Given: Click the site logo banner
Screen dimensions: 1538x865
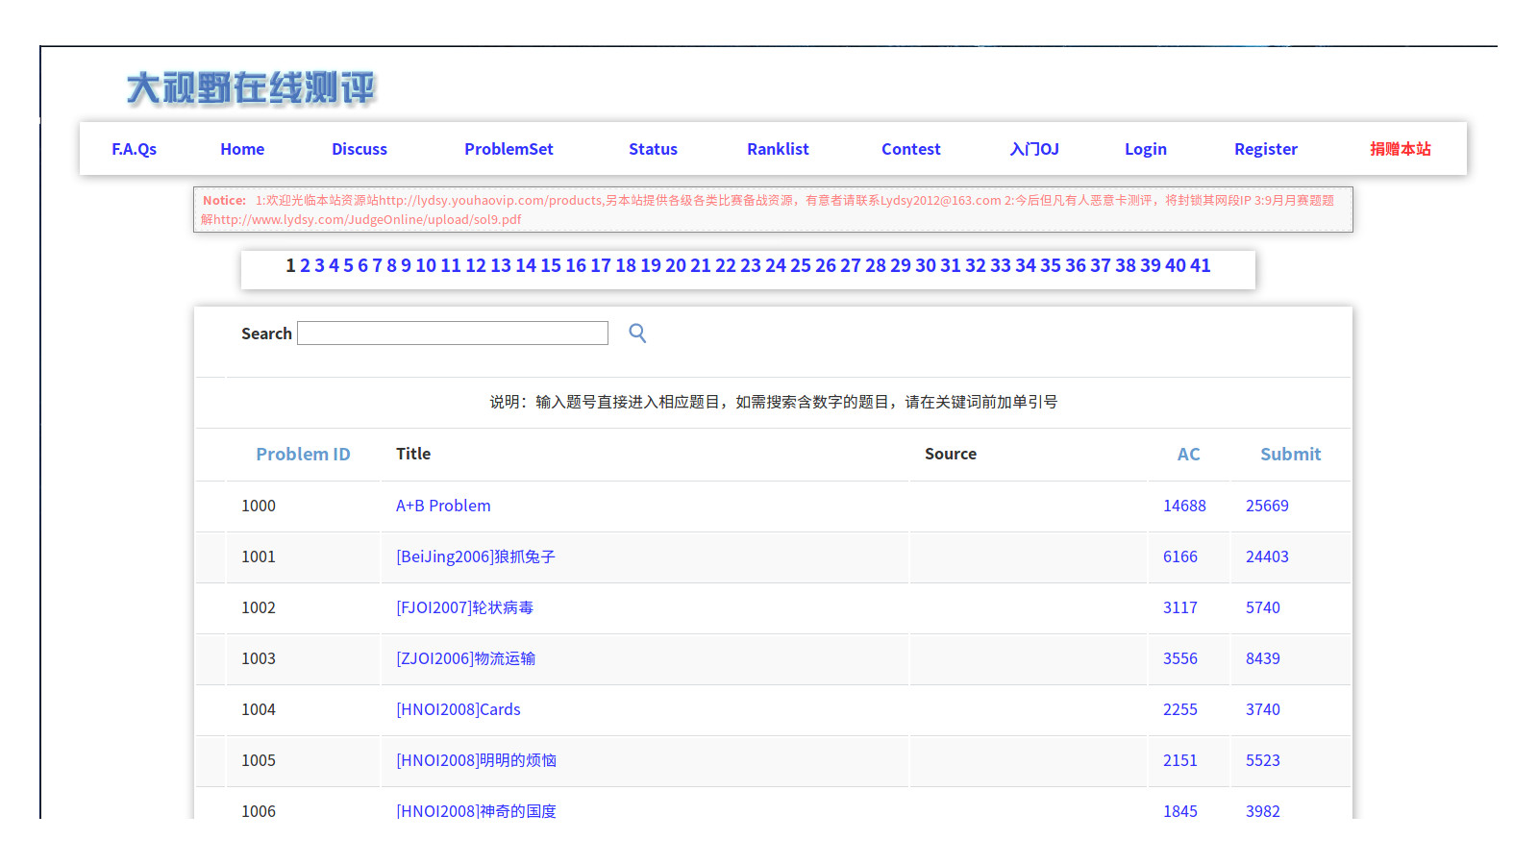Looking at the screenshot, I should point(251,87).
